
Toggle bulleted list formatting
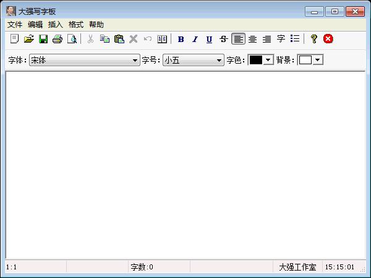point(295,38)
